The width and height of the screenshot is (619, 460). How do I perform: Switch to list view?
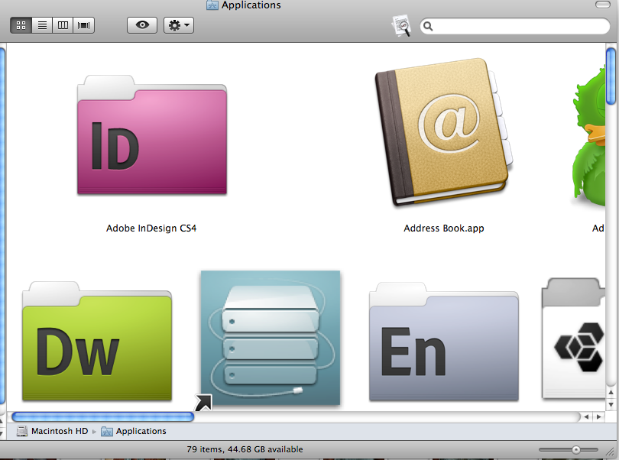coord(42,25)
